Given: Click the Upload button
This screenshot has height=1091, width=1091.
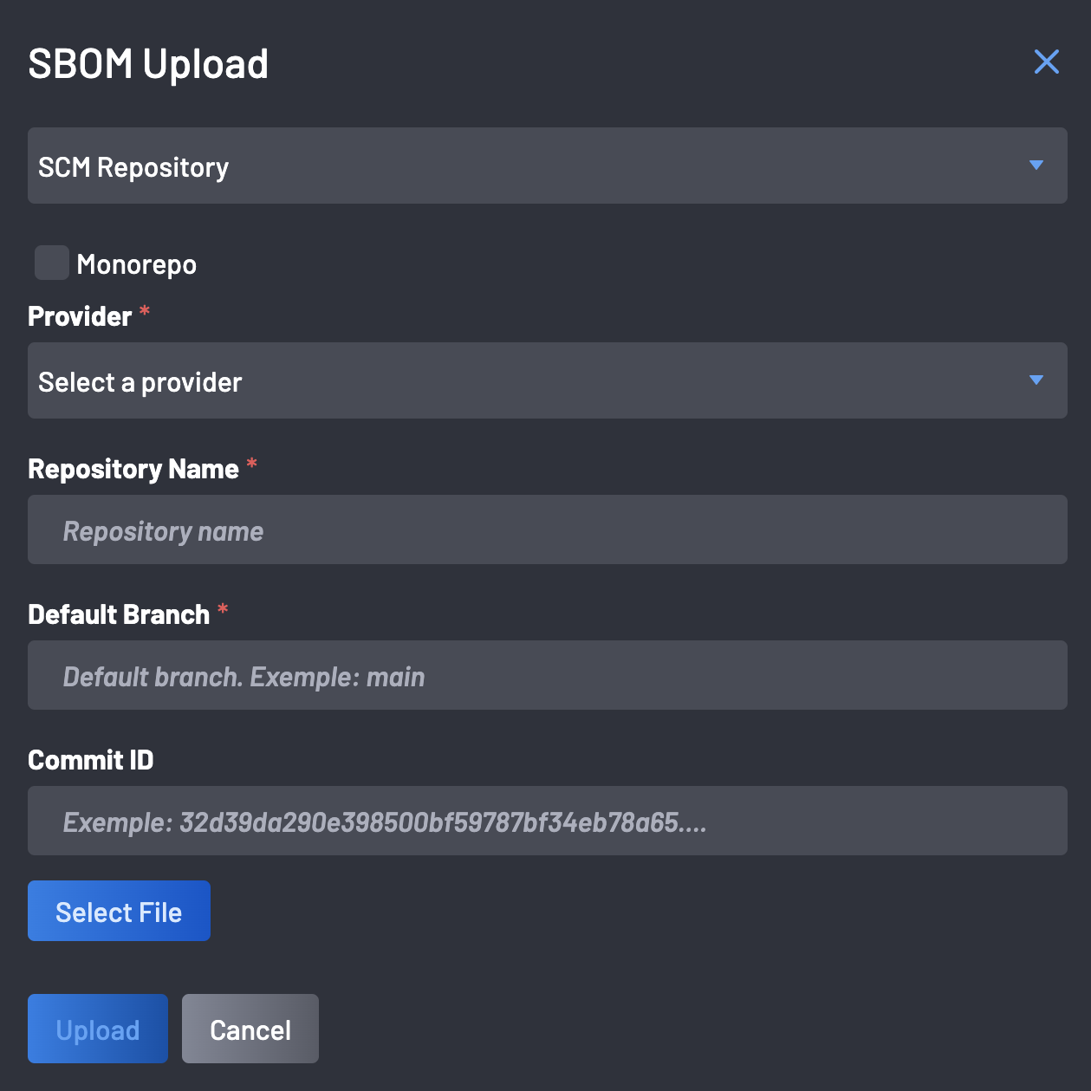Looking at the screenshot, I should (x=98, y=1029).
